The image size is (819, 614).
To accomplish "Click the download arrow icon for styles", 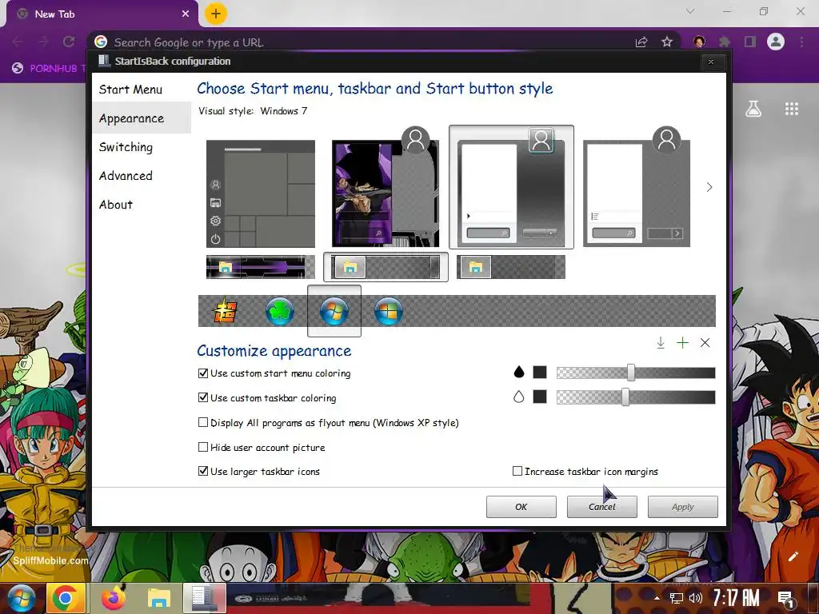I will point(660,343).
